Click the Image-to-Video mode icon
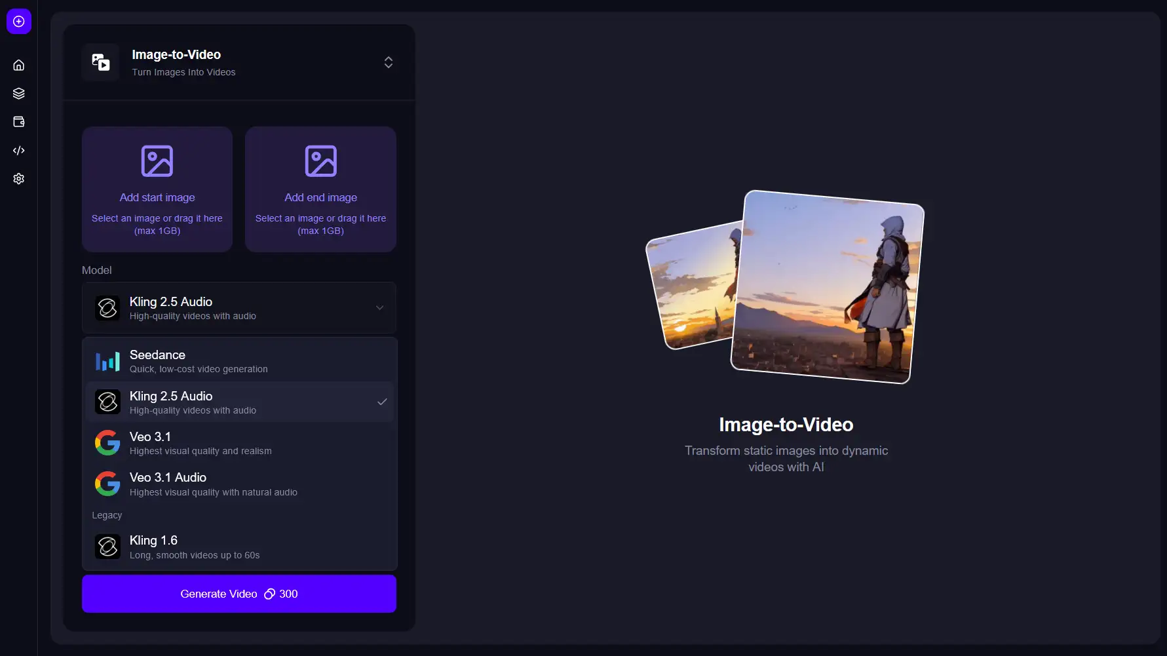This screenshot has width=1167, height=656. pyautogui.click(x=100, y=62)
